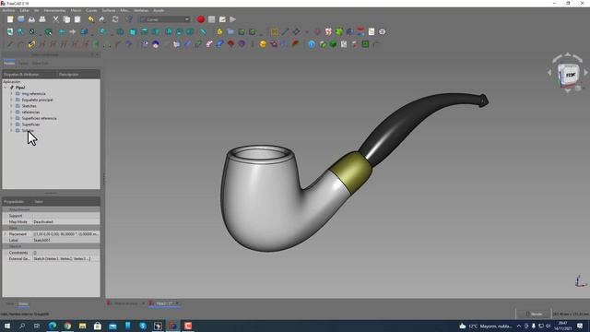Click the red fan-shaped surface icon
The image size is (590, 332).
tap(230, 44)
